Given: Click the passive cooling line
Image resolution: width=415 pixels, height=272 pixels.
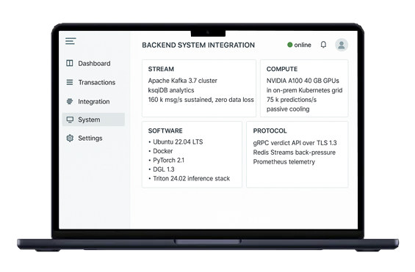Looking at the screenshot, I should 288,109.
